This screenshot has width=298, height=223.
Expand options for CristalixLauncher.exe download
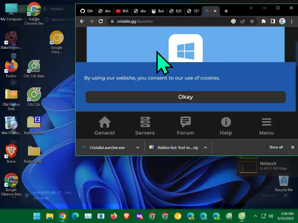(138, 148)
